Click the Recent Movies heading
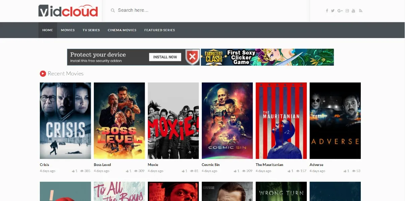This screenshot has width=405, height=201. pos(65,73)
